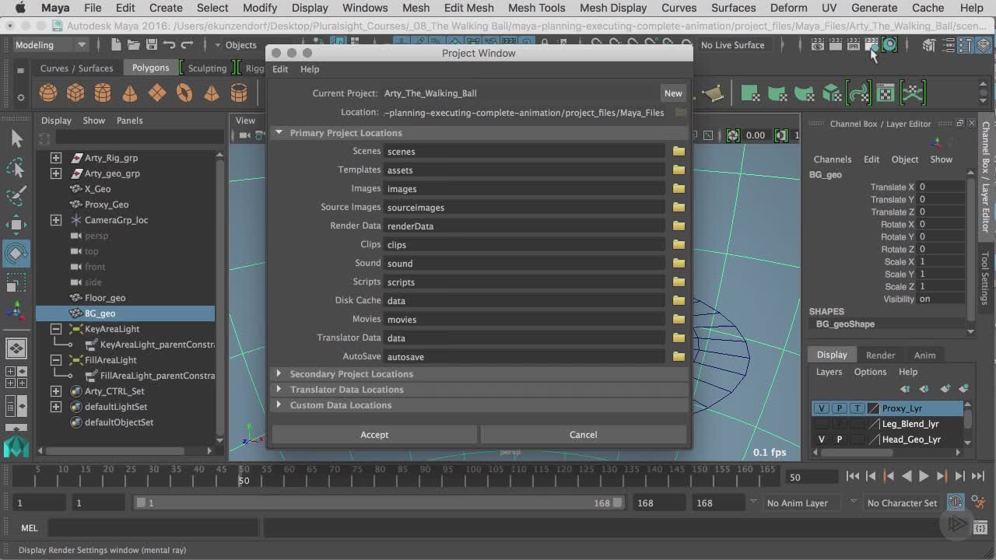Viewport: 996px width, 560px height.
Task: Click the Accept button
Action: (x=374, y=435)
